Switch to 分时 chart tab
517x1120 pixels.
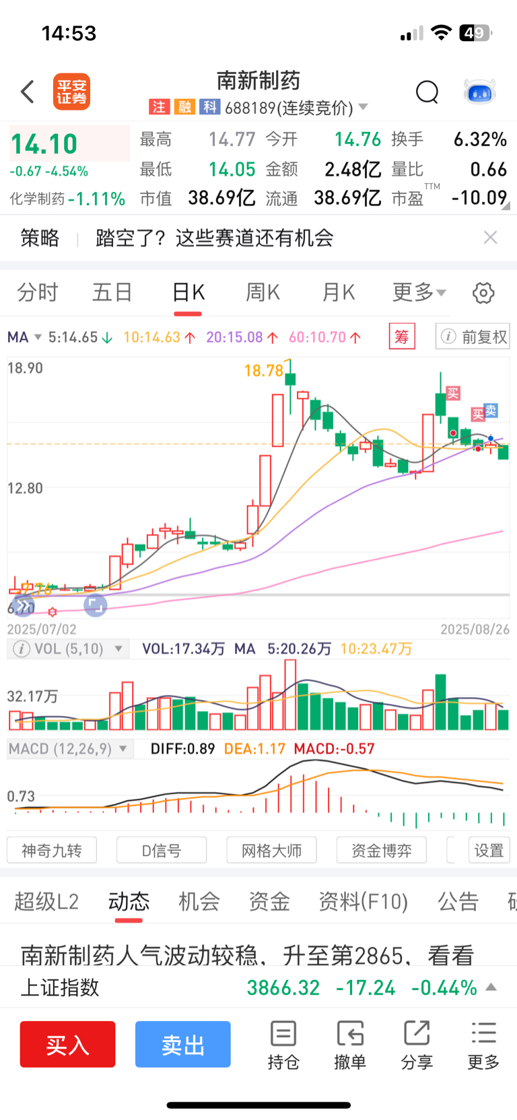click(x=38, y=292)
